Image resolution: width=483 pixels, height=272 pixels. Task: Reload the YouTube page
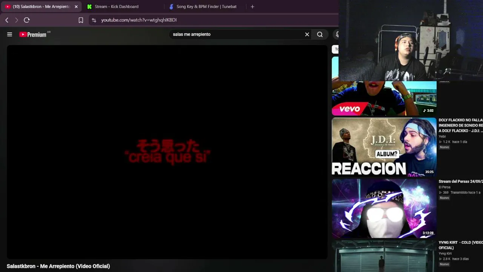(27, 20)
